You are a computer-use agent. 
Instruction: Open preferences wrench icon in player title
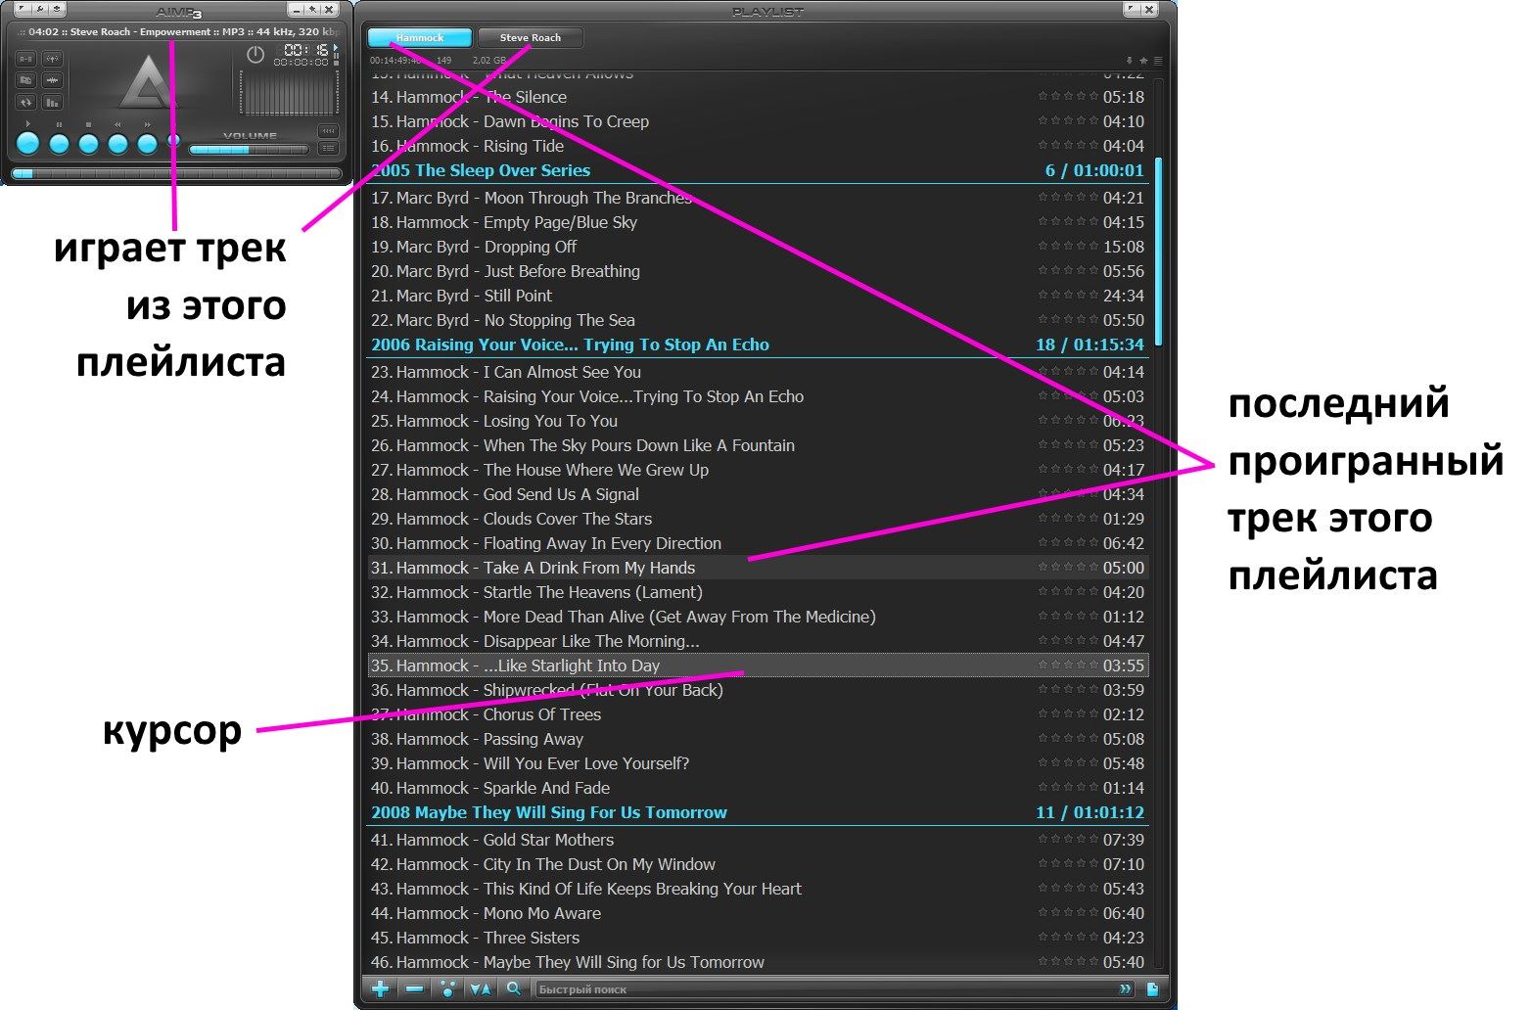pyautogui.click(x=40, y=10)
